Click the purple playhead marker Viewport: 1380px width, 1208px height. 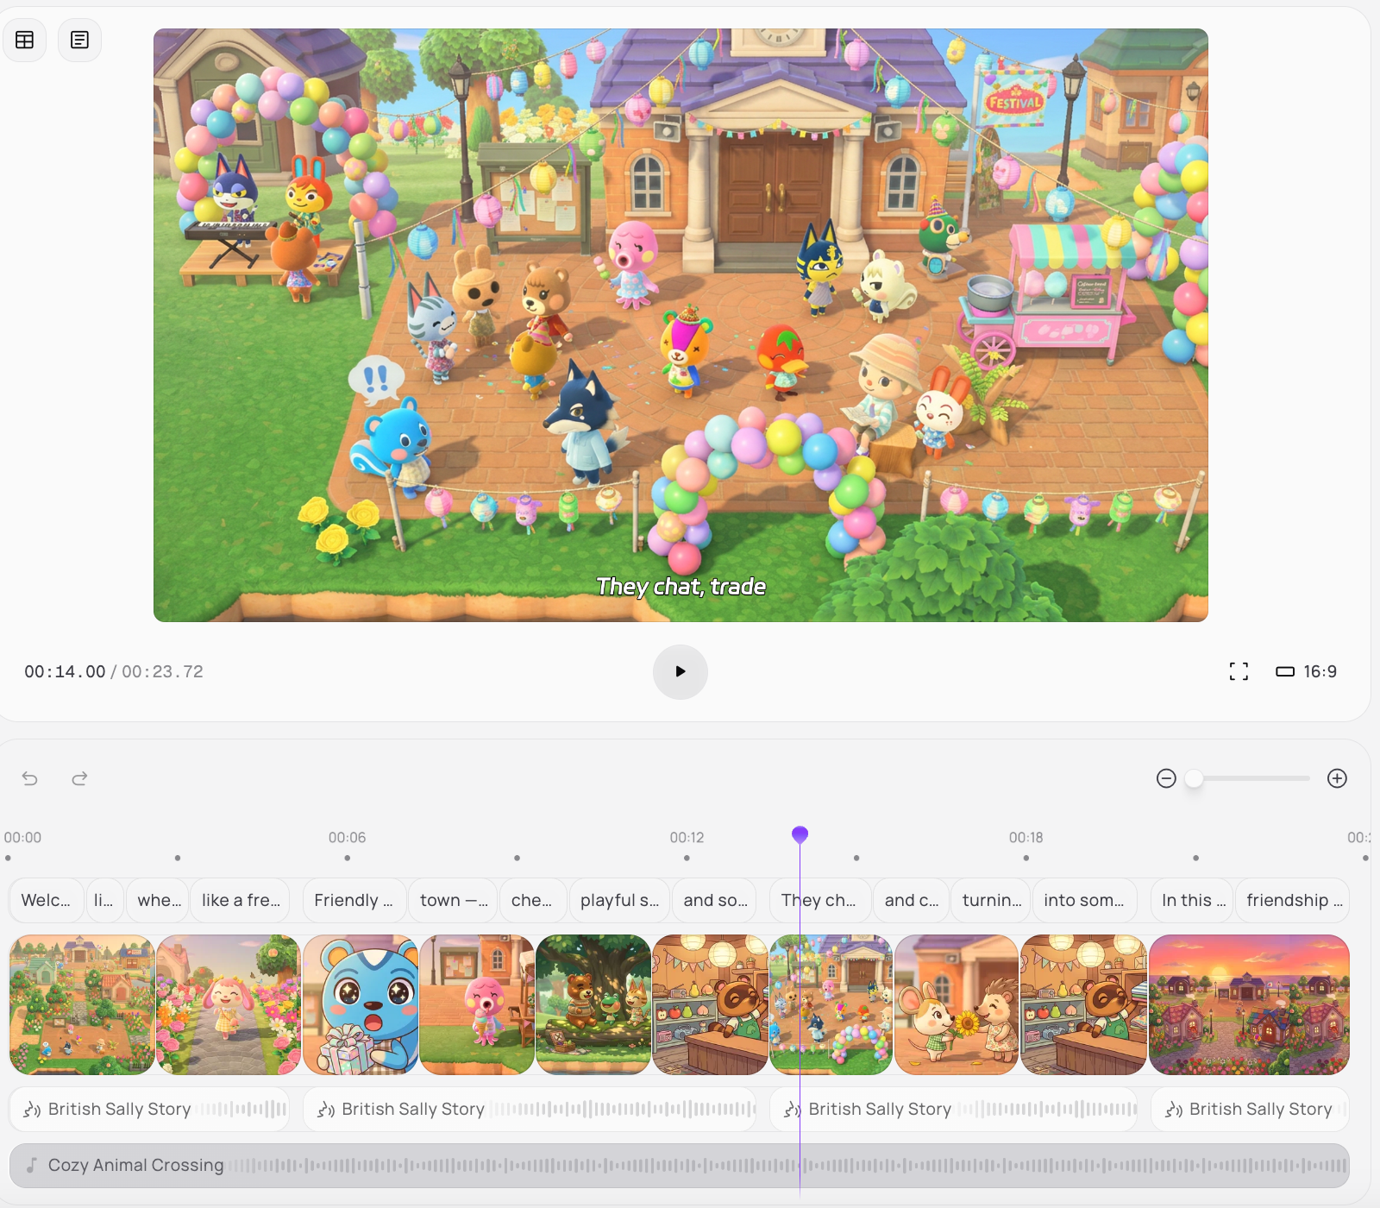800,834
